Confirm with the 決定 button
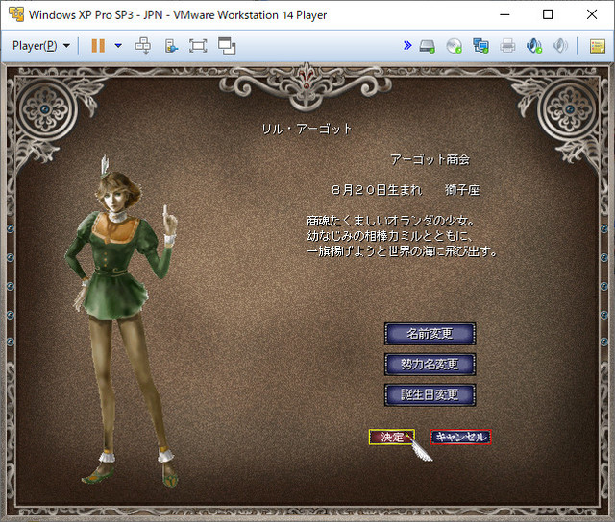 391,437
